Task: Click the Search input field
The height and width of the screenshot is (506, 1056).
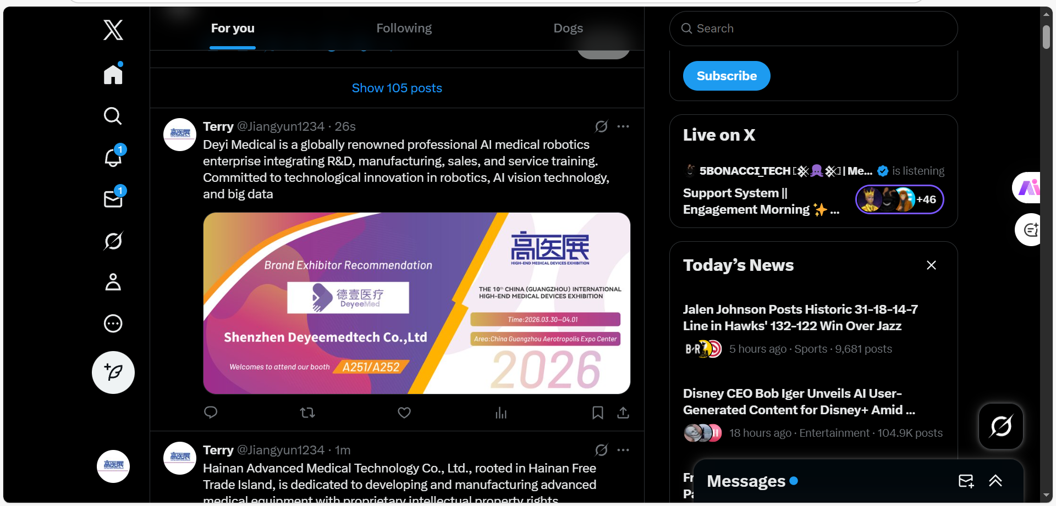Action: pos(813,29)
